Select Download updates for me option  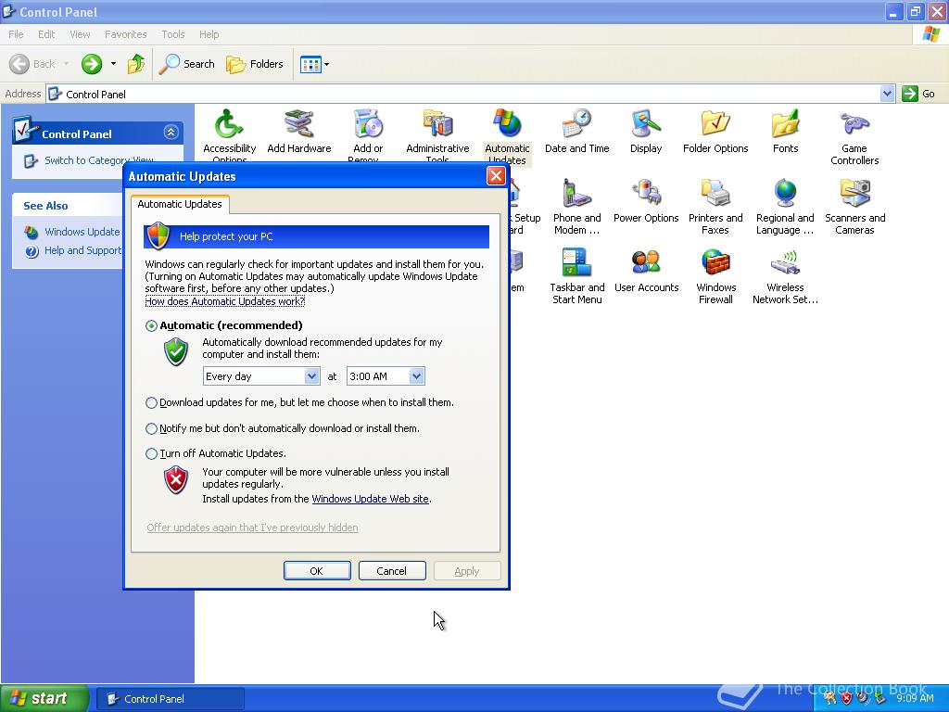pos(151,402)
